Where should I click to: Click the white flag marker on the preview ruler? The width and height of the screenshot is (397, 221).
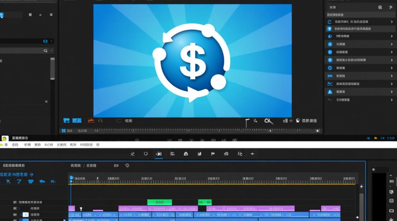pyautogui.click(x=247, y=122)
